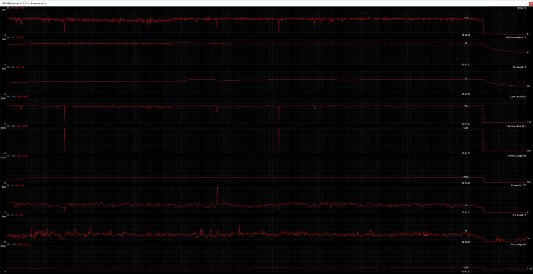Click the 12:40:53 timestamp in Fan speed graph

466,94
